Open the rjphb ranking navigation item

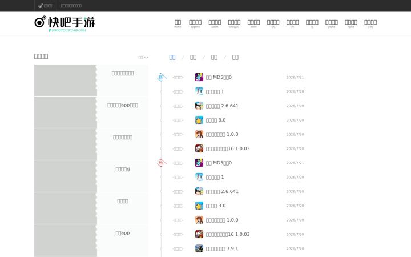(x=351, y=23)
